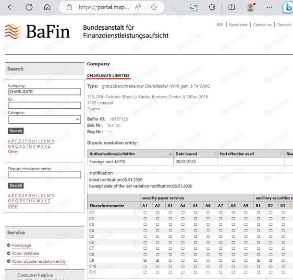Viewport: 293px width, 280px height.
Task: Open the Category dropdown
Action: pos(44,119)
